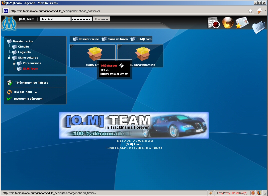
Task: Click the [O.M]Team title in the header
Action: pyautogui.click(x=27, y=19)
